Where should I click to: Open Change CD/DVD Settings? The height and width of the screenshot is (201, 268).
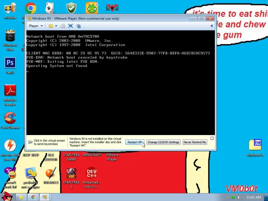point(163,142)
